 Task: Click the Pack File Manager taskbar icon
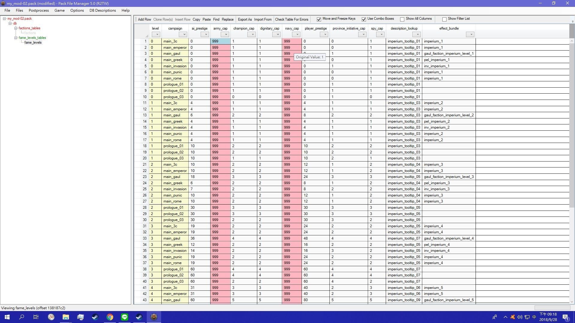pyautogui.click(x=154, y=317)
